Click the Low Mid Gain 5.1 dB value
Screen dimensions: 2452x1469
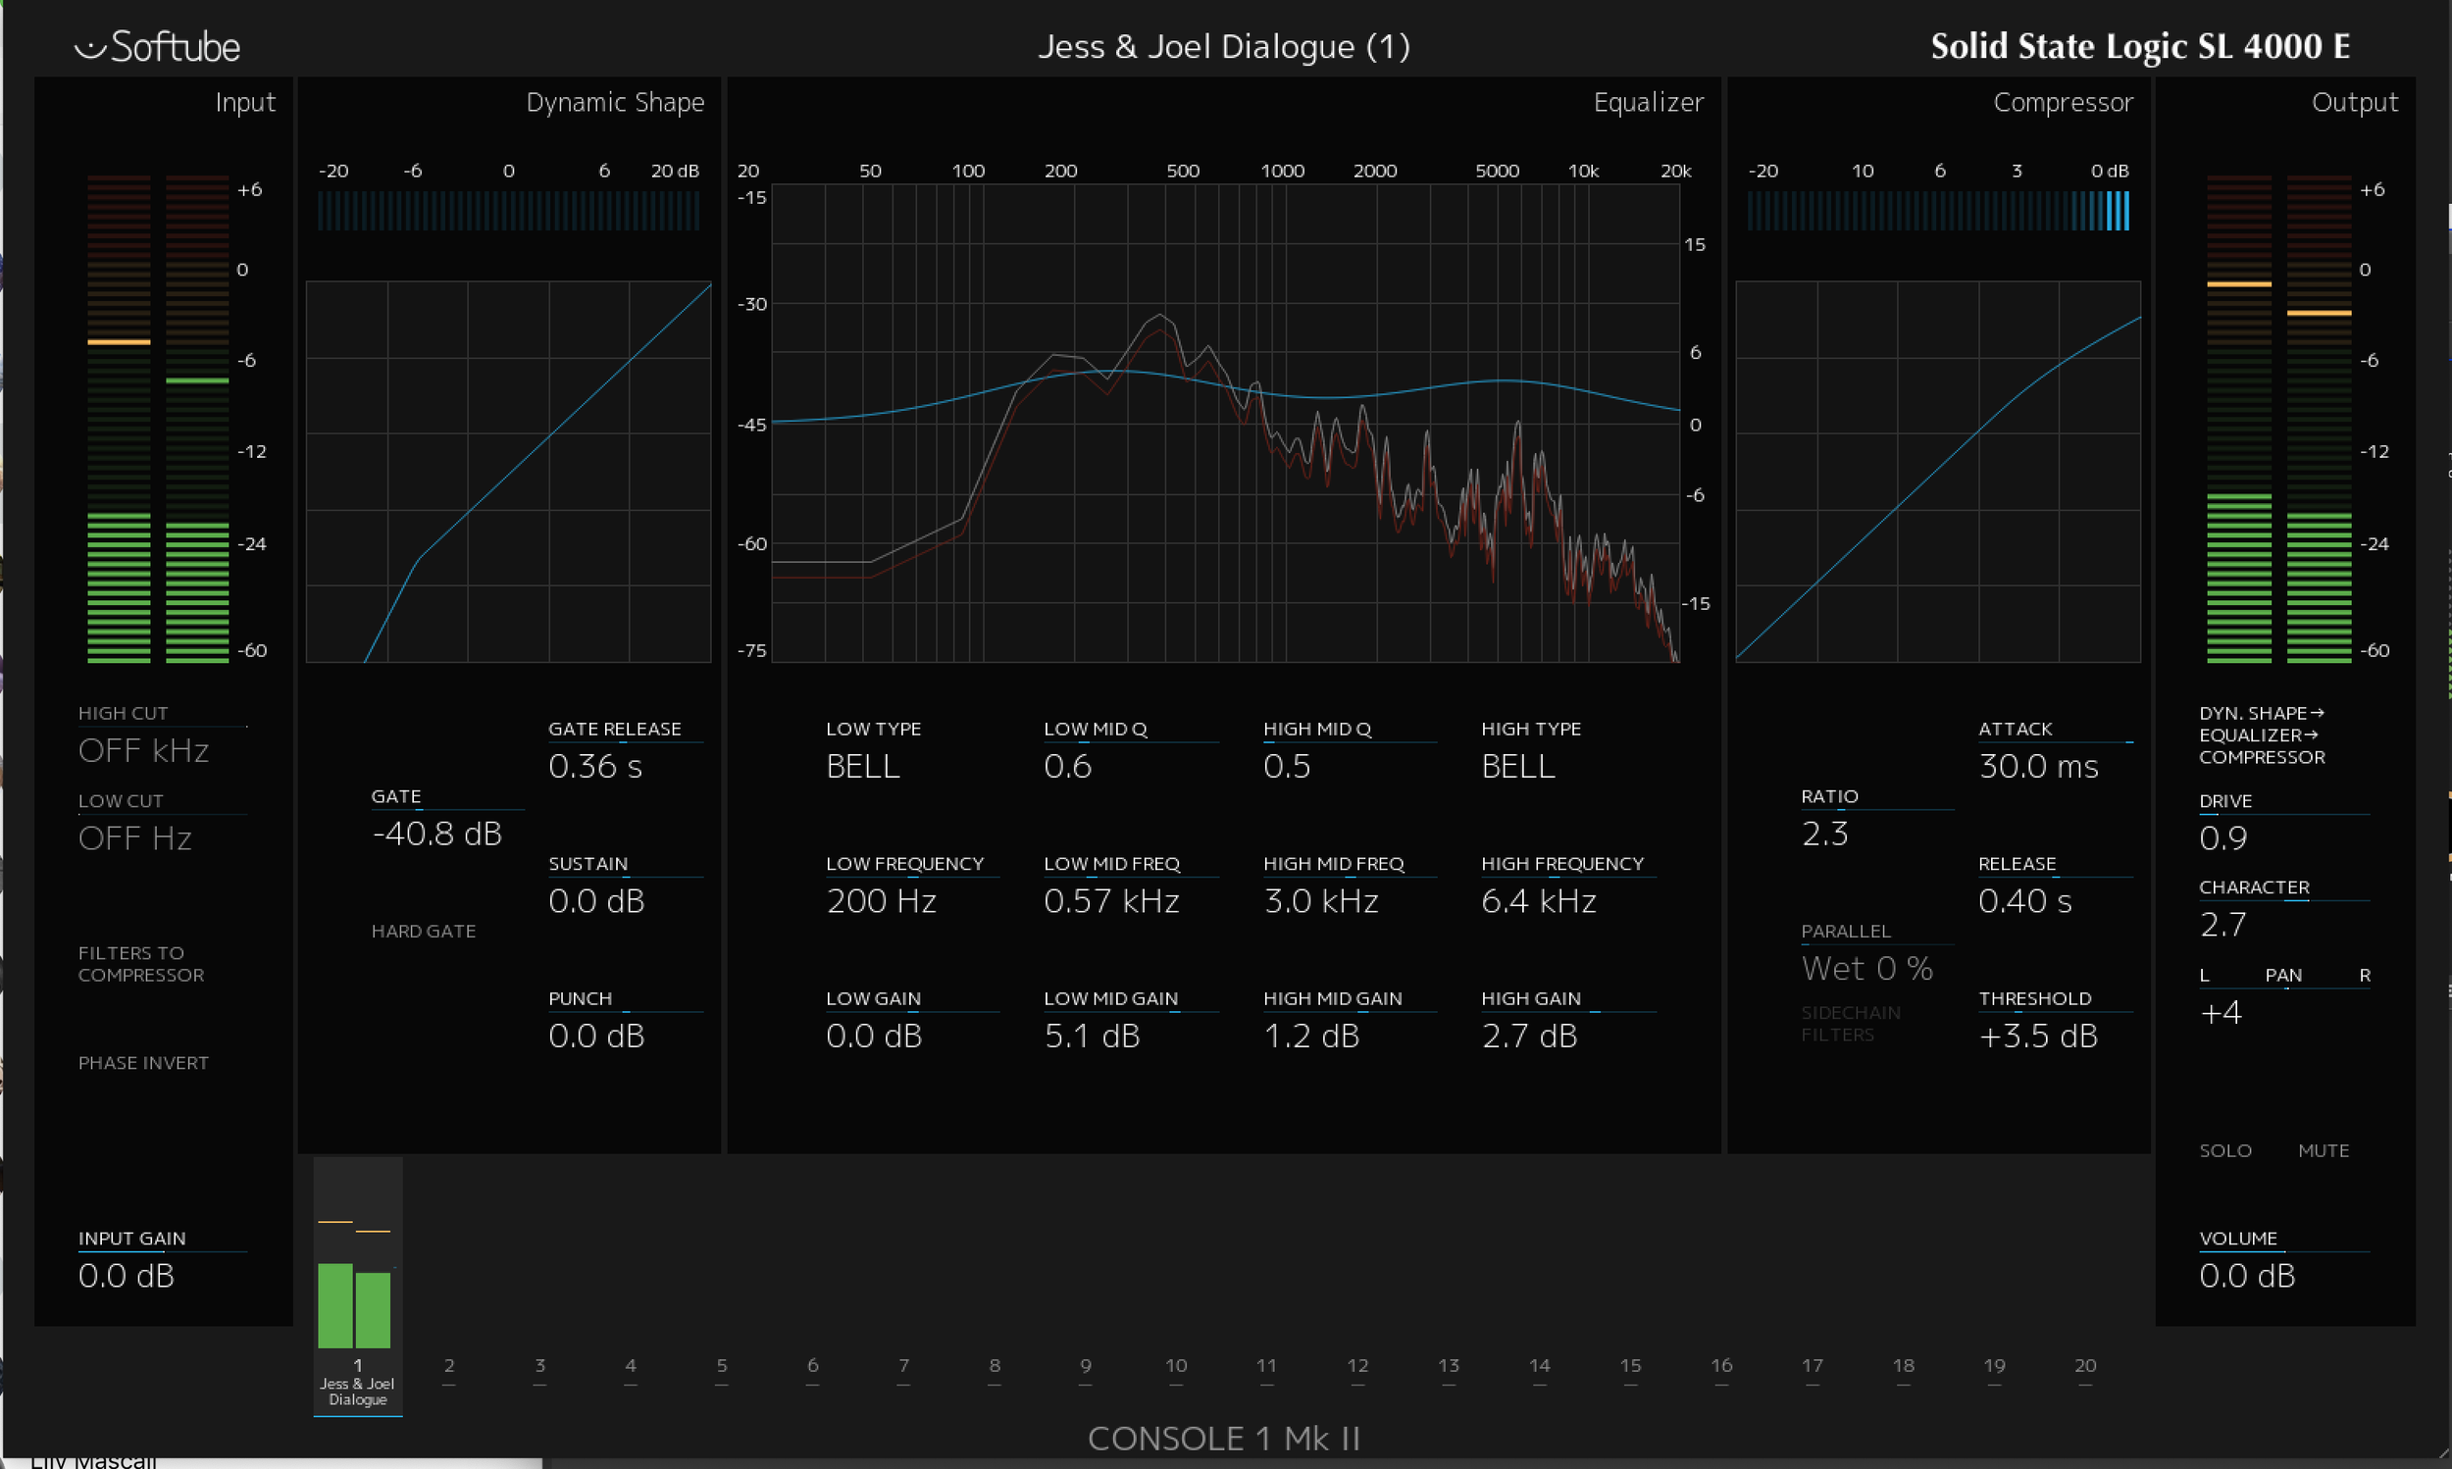pyautogui.click(x=1092, y=1036)
